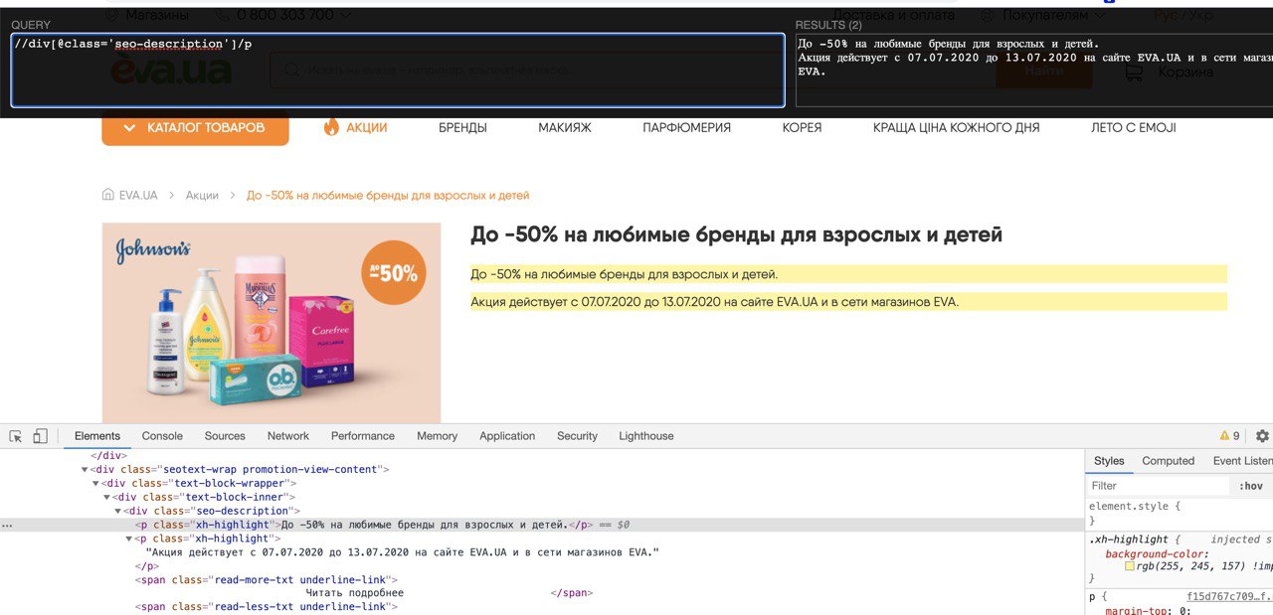Click the ellipsis on the selected DOM row
This screenshot has height=615, width=1273.
[8, 525]
